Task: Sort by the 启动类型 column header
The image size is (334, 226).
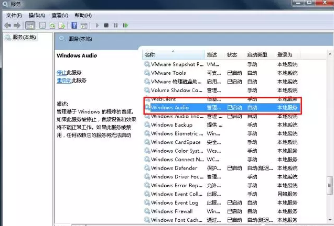Action: (x=260, y=54)
